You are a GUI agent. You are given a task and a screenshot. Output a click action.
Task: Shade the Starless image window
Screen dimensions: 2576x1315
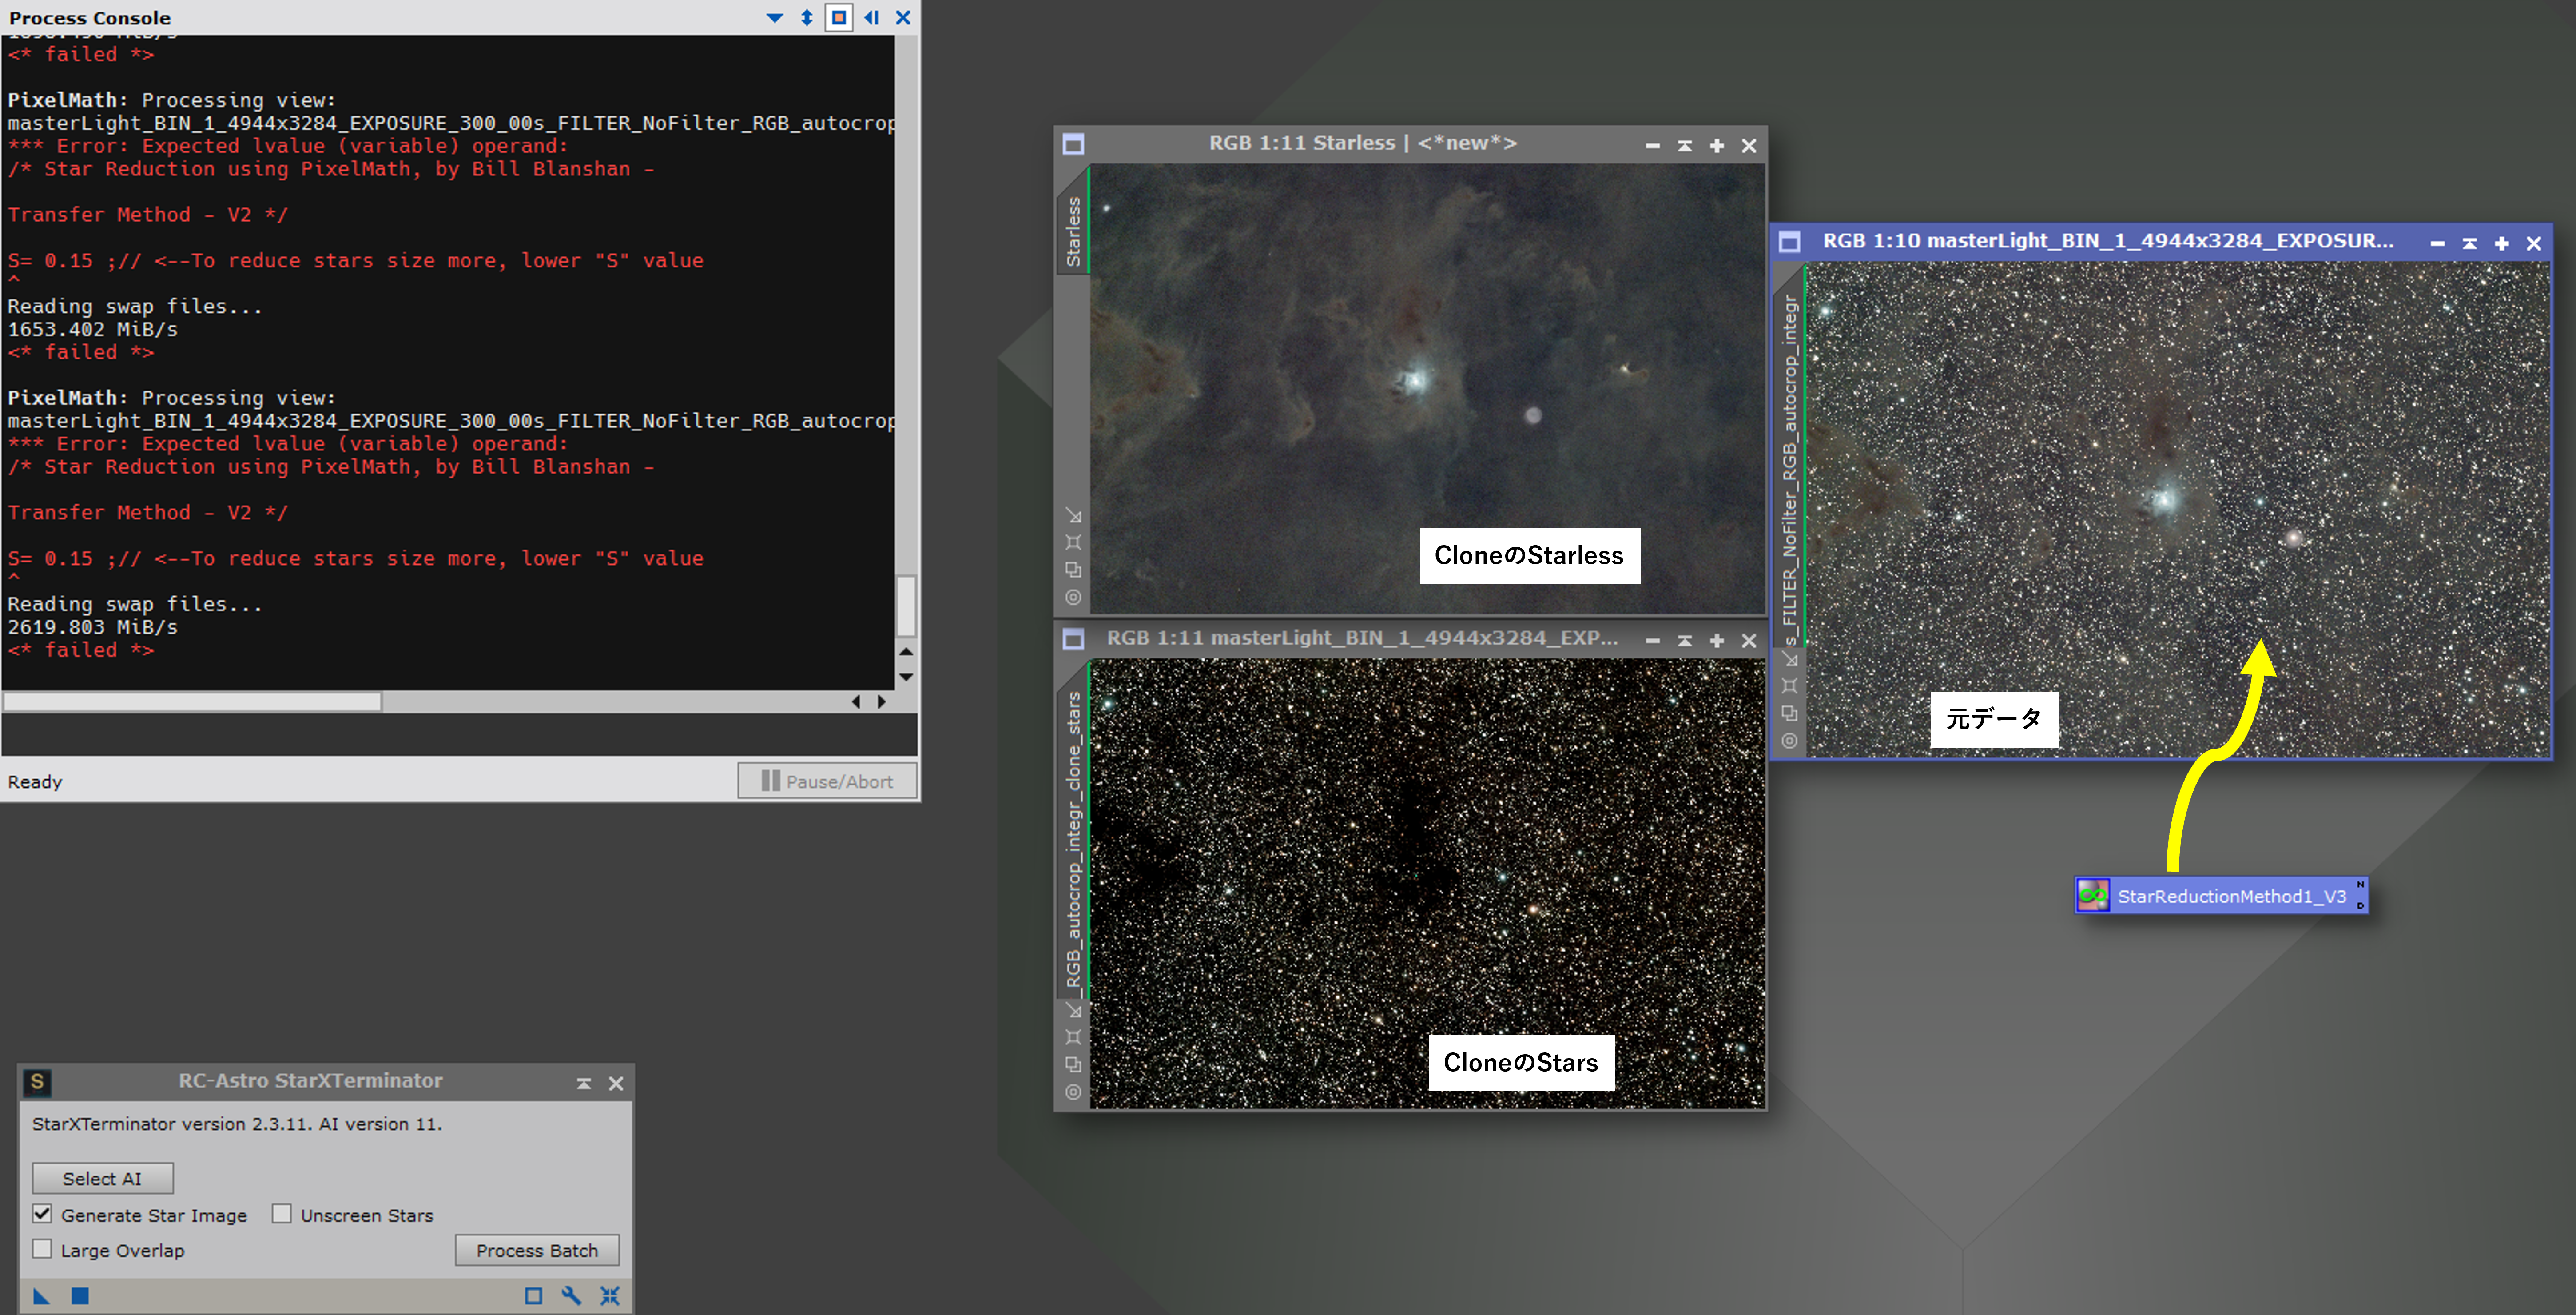1685,146
